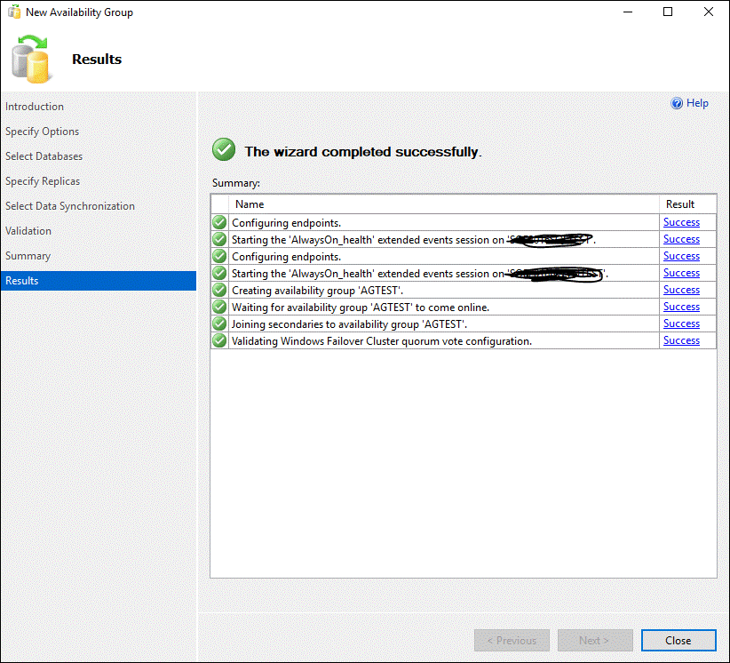Open the Introduction wizard page
This screenshot has height=663, width=730.
pyautogui.click(x=35, y=107)
